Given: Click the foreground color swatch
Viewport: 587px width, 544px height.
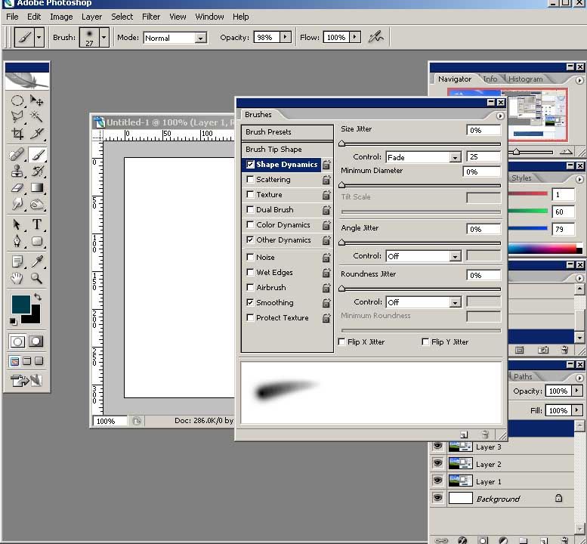Looking at the screenshot, I should pyautogui.click(x=20, y=304).
